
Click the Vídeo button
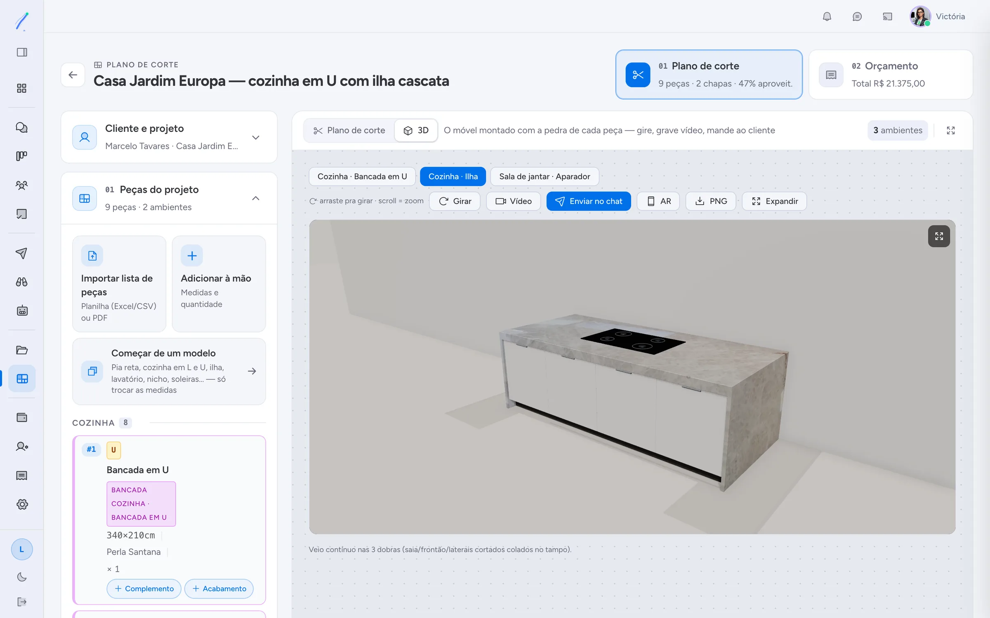pos(514,201)
